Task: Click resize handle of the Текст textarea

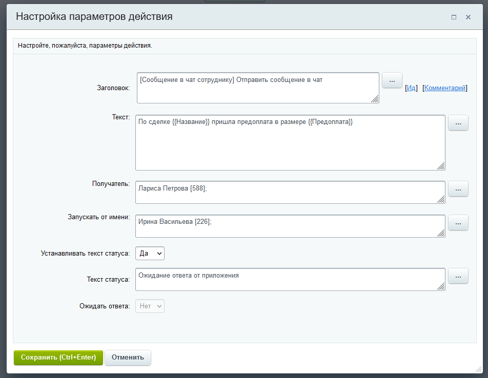Action: [x=441, y=166]
